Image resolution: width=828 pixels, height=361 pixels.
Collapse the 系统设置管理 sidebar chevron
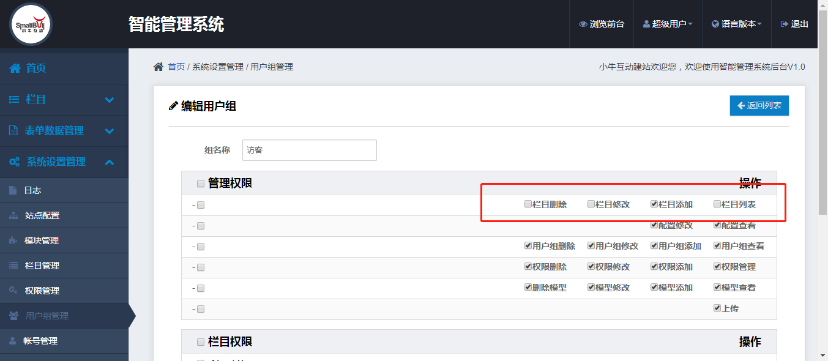110,162
